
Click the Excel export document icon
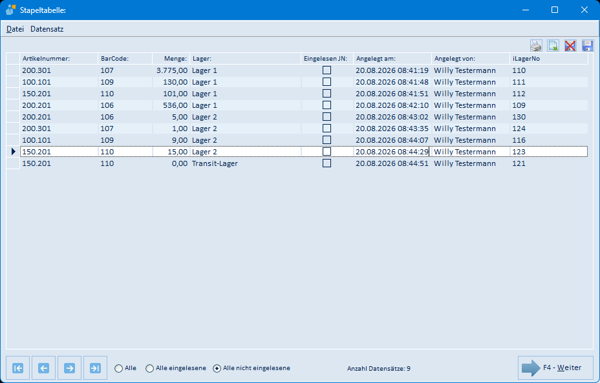(x=553, y=46)
